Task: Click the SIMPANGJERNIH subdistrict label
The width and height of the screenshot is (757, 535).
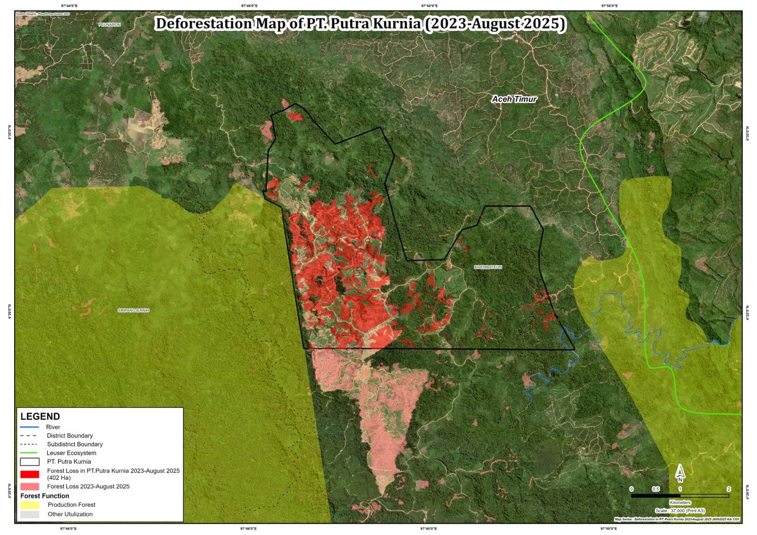Action: point(133,311)
